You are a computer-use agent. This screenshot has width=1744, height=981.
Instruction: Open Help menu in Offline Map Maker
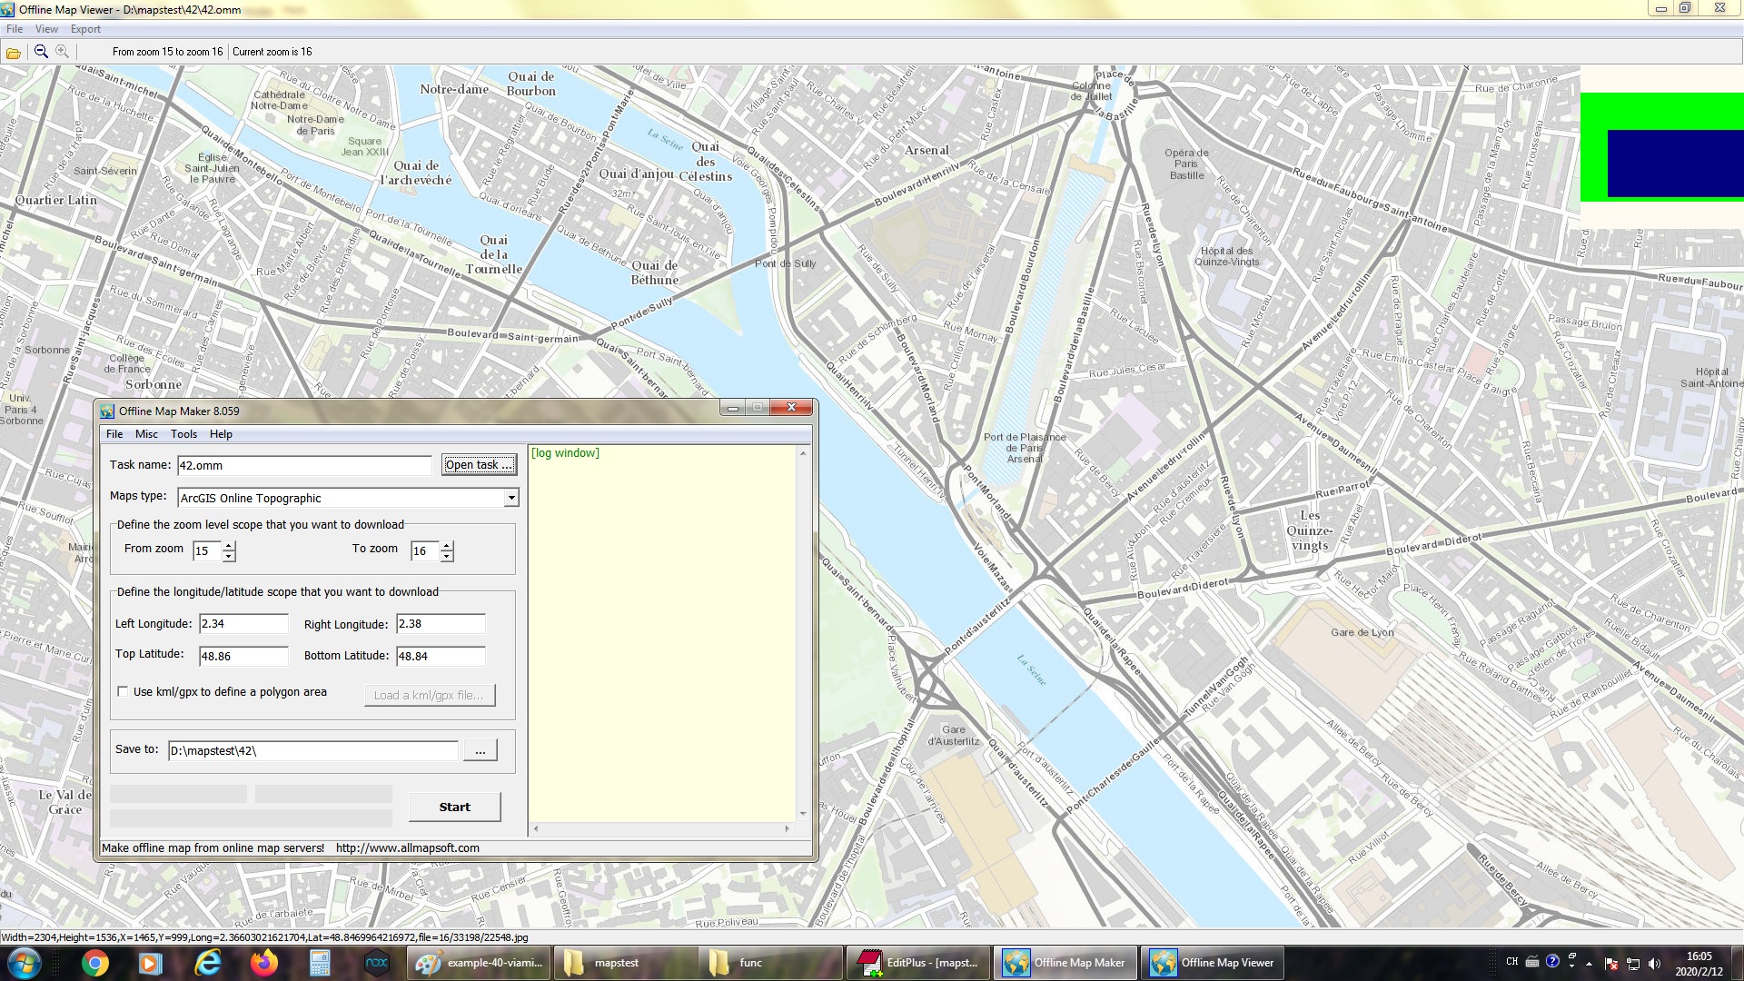[221, 434]
